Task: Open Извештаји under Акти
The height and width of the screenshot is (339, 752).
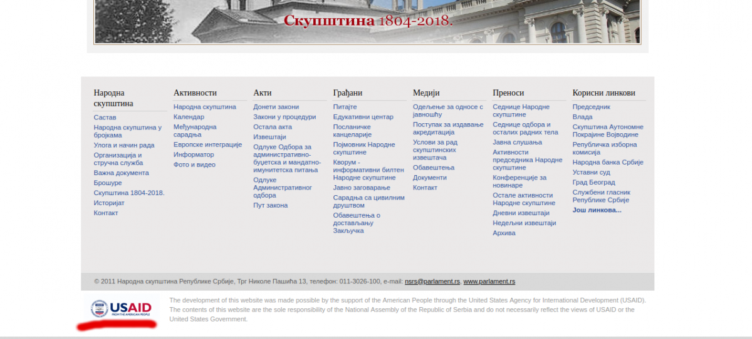Action: pyautogui.click(x=269, y=137)
